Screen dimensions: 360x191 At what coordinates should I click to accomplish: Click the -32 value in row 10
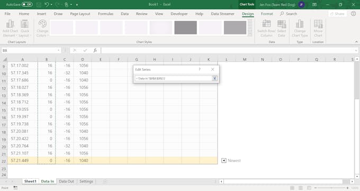click(67, 73)
